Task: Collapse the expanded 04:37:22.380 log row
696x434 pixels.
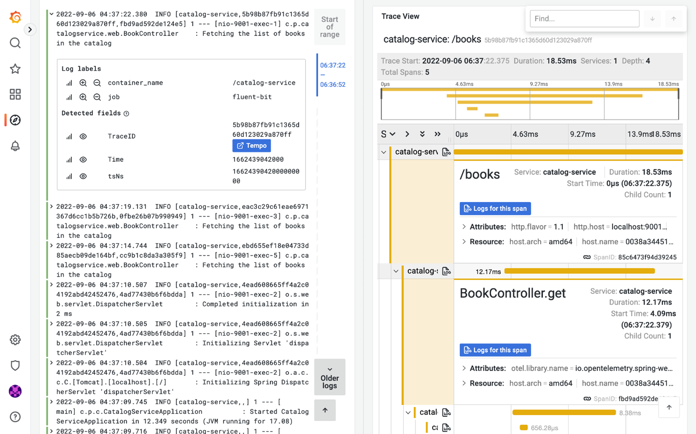Action: (52, 14)
